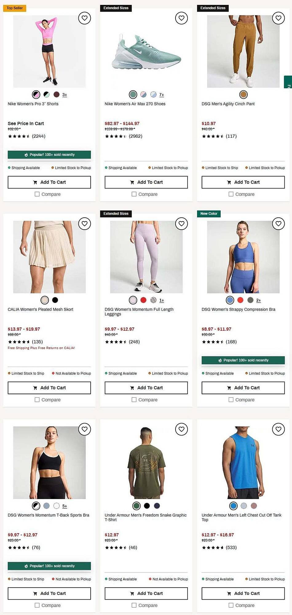Tap the heart on CALIA Pleated Mesh Skort

85,224
